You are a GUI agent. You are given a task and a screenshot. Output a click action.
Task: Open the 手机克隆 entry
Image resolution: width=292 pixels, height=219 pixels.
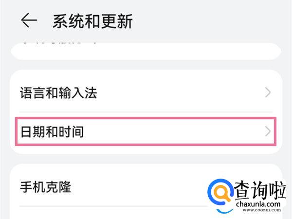(x=46, y=187)
